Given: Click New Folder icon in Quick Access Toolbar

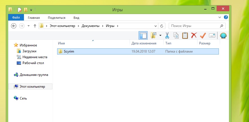Looking at the screenshot, I should [26, 10].
